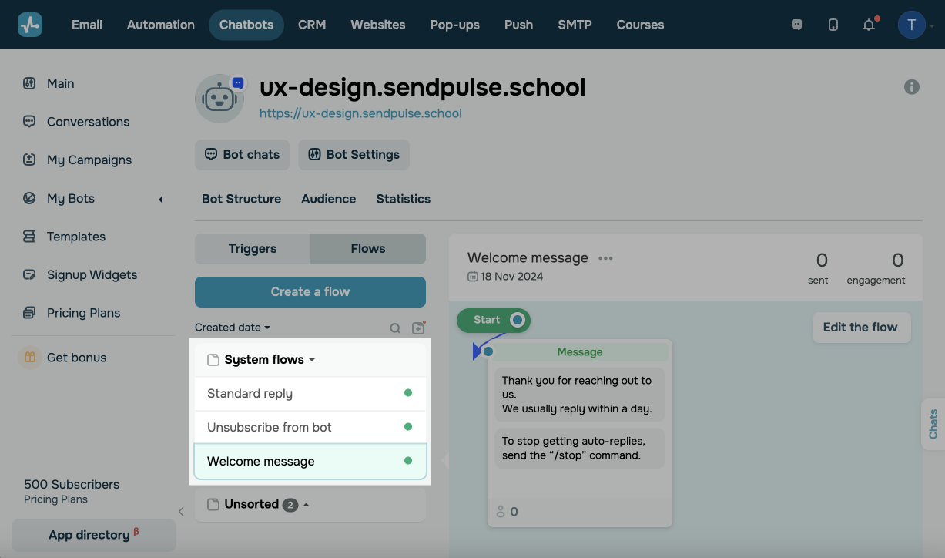The width and height of the screenshot is (945, 558).
Task: Navigate to Websites
Action: coord(378,25)
